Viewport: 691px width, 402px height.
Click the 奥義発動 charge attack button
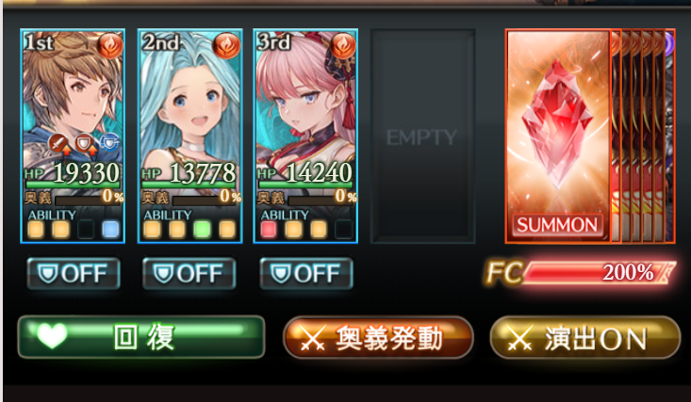pos(378,338)
